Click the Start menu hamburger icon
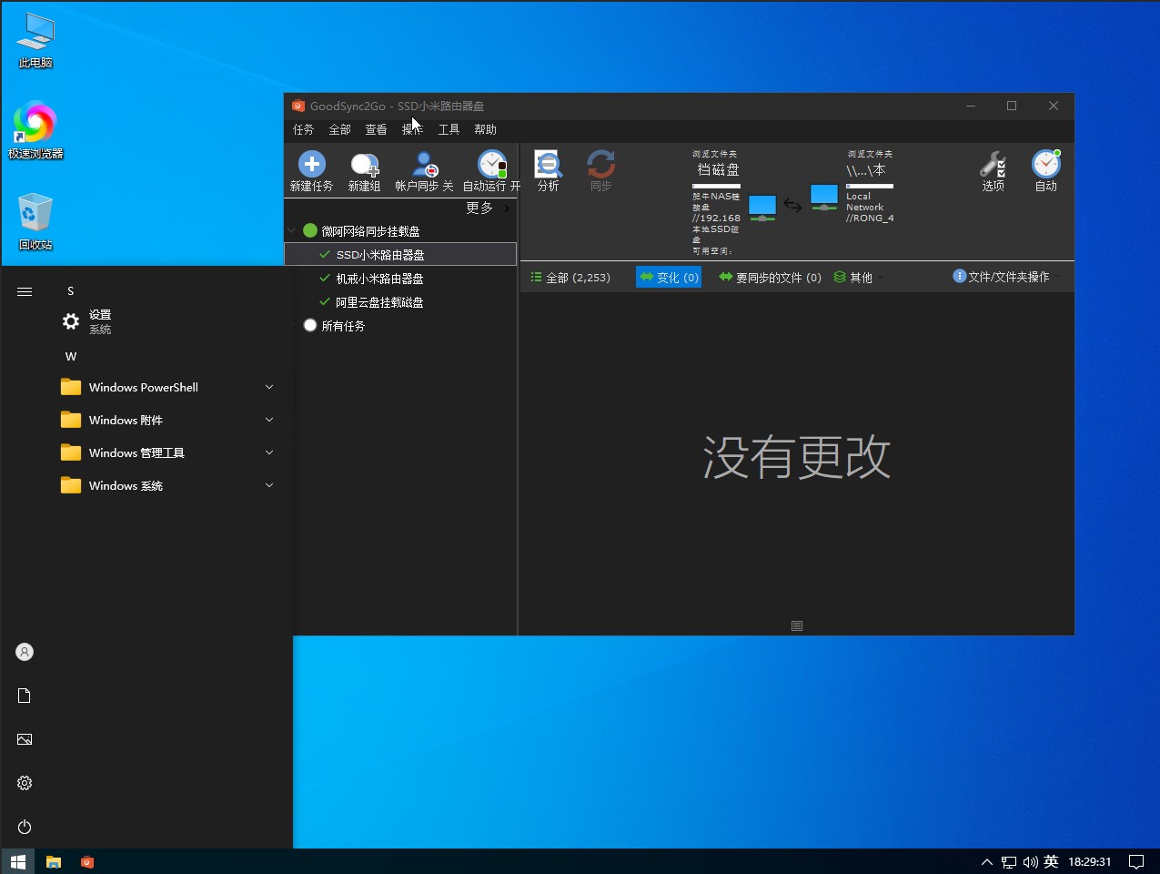Image resolution: width=1160 pixels, height=874 pixels. [25, 291]
